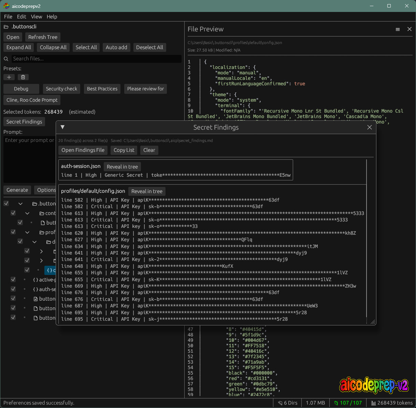Click Select All
This screenshot has width=416, height=408.
coord(86,47)
